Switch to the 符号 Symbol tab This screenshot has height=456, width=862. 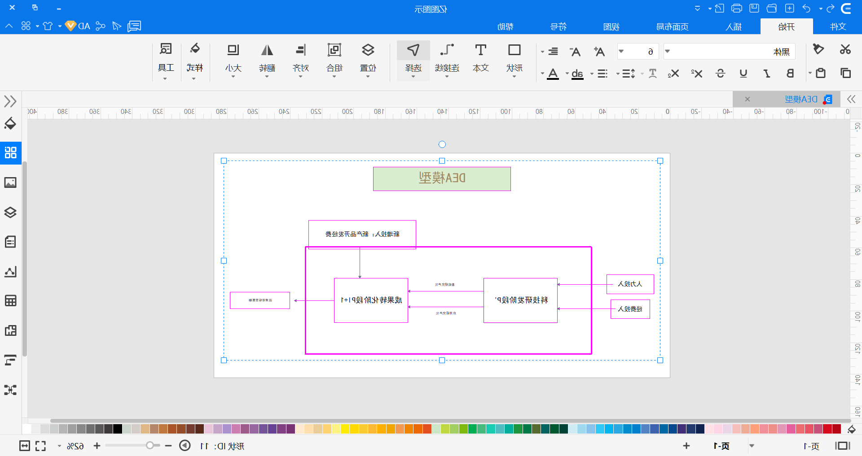[559, 26]
